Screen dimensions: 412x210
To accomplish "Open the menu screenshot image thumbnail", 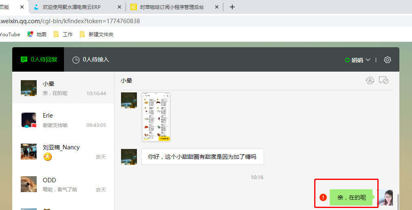I will coord(156,117).
